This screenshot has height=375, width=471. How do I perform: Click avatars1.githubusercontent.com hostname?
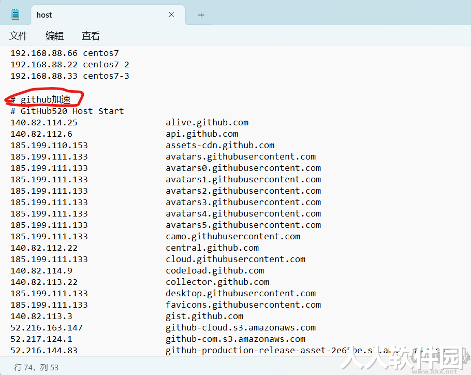click(x=243, y=179)
